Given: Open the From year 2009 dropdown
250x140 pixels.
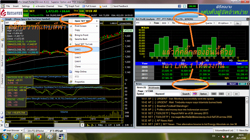Looking at the screenshot, I should pyautogui.click(x=168, y=23).
